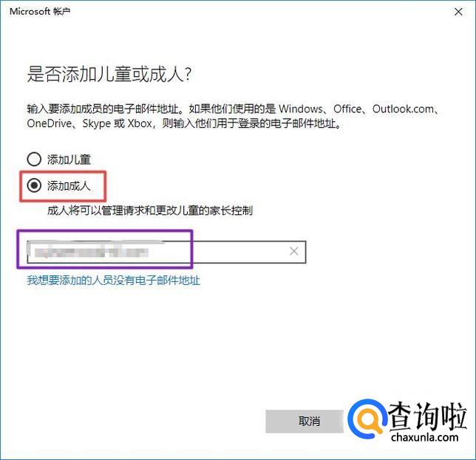Click the chaxunla.com watermark text
The width and height of the screenshot is (476, 460).
[x=425, y=437]
